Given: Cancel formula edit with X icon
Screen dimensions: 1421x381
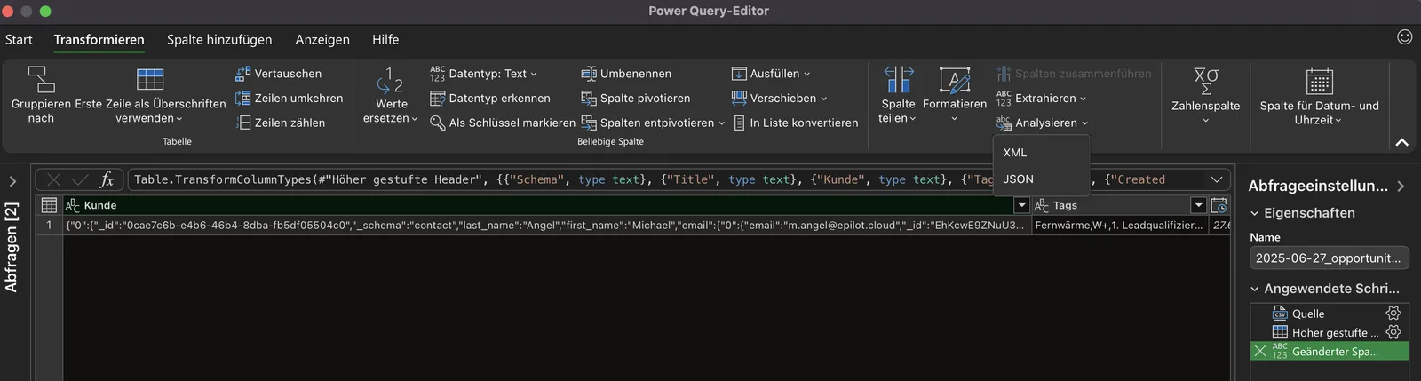Looking at the screenshot, I should click(54, 179).
